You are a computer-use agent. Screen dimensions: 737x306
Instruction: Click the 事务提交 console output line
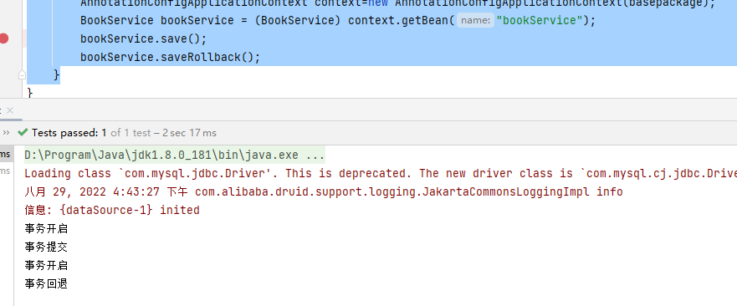coord(46,247)
